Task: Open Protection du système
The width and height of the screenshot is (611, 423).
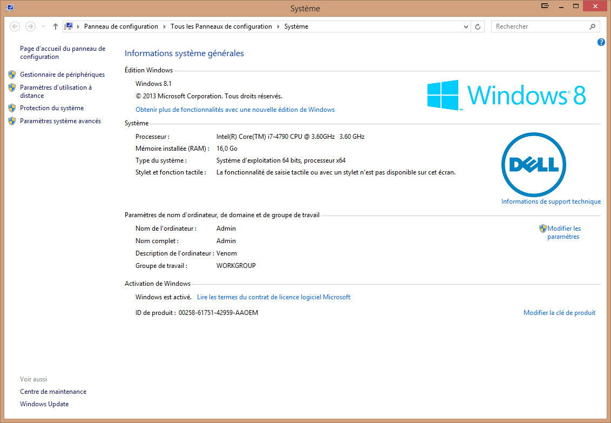Action: [52, 108]
